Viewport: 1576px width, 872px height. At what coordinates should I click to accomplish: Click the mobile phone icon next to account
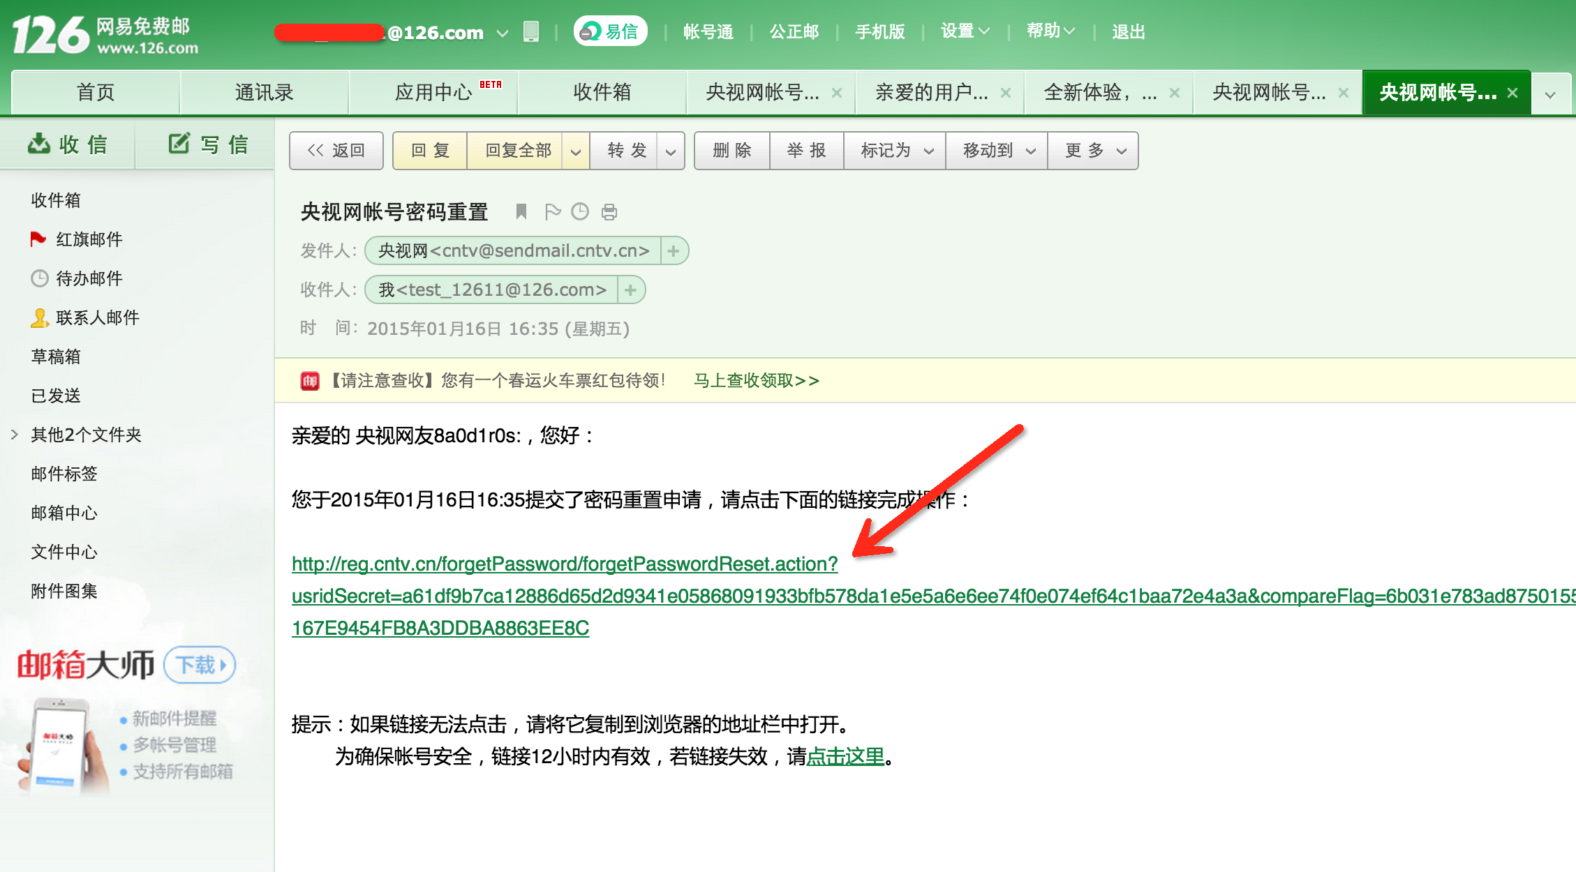coord(531,31)
